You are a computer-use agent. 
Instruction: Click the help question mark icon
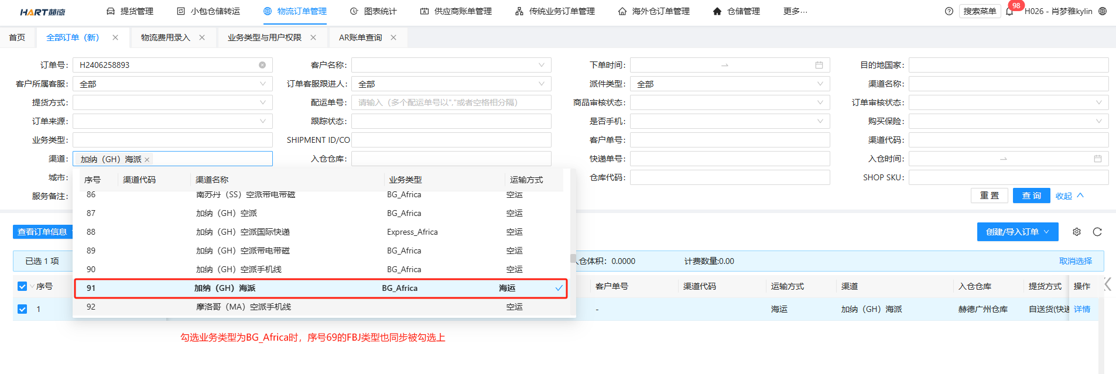tap(949, 11)
